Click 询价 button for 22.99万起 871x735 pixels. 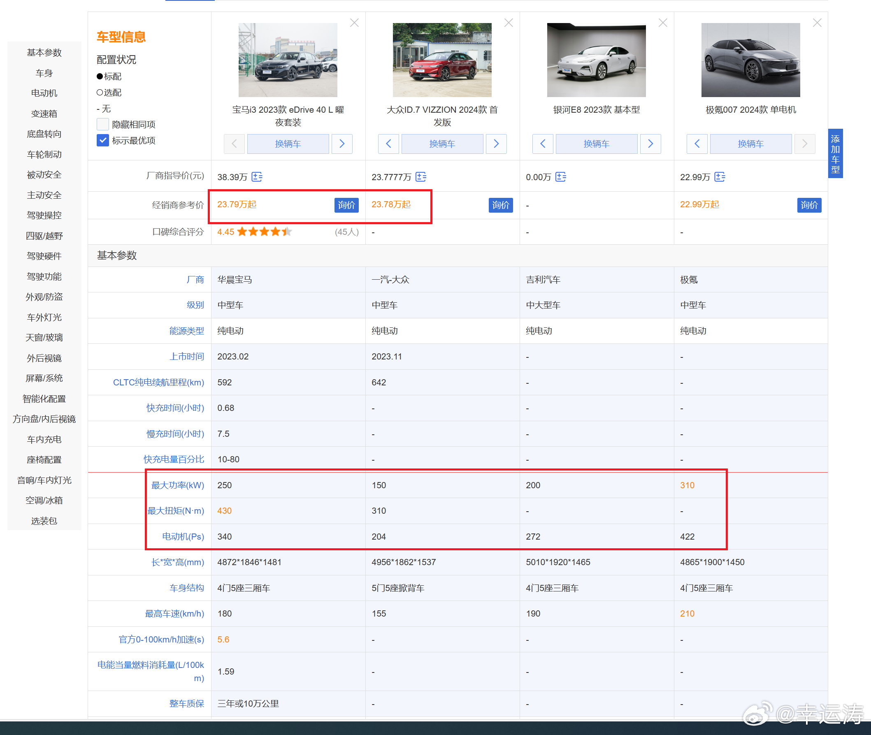point(809,205)
